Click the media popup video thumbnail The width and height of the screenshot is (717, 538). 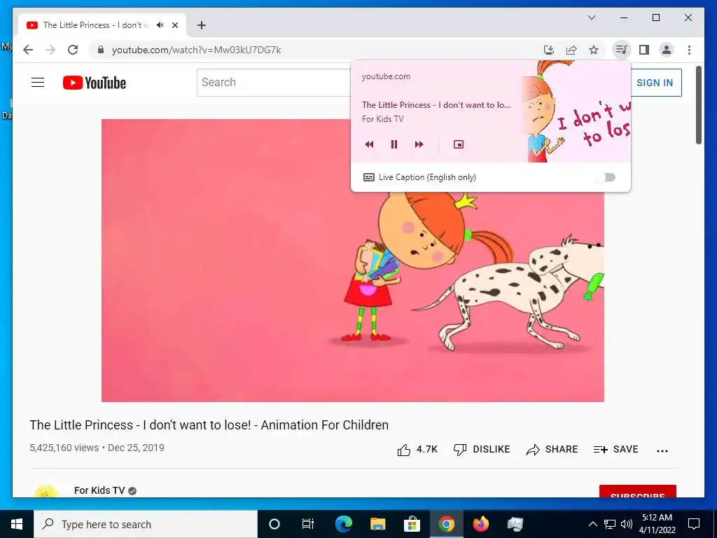click(576, 111)
